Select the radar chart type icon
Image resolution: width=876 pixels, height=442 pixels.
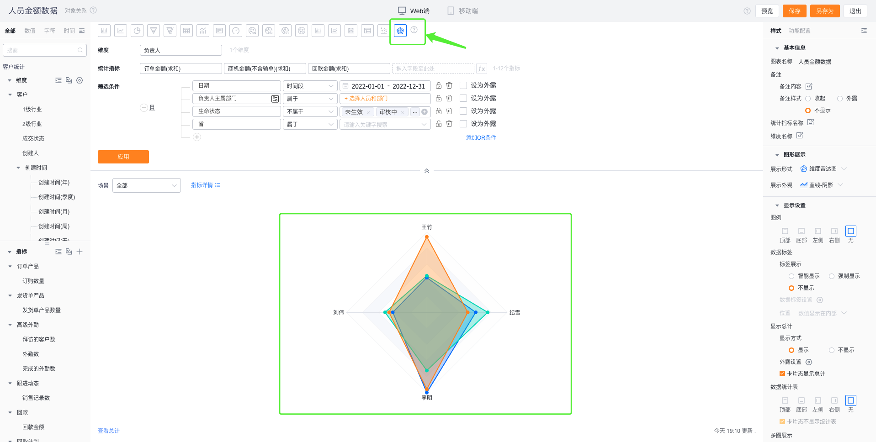(400, 31)
